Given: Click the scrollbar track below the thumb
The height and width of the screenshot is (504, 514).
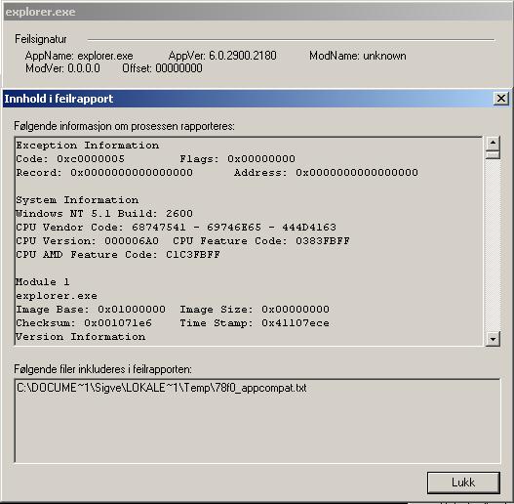Looking at the screenshot, I should click(x=493, y=245).
